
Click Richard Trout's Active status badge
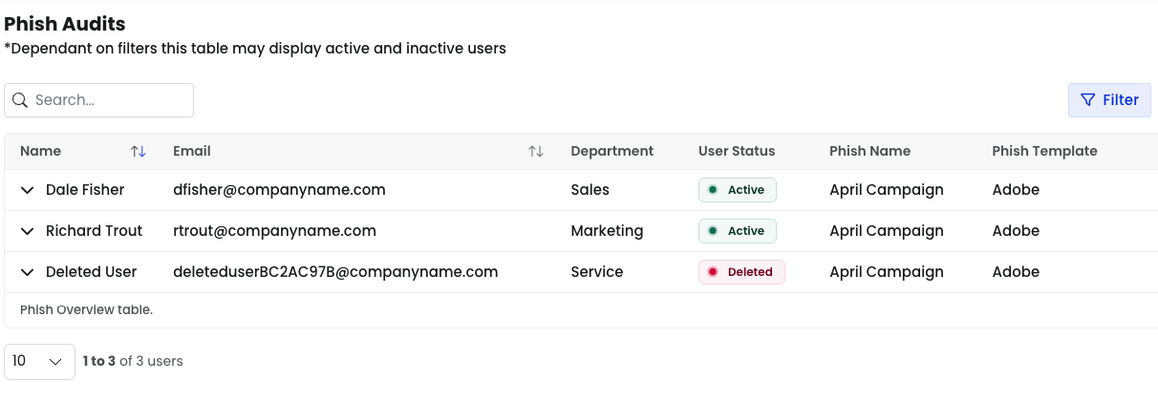pyautogui.click(x=738, y=231)
